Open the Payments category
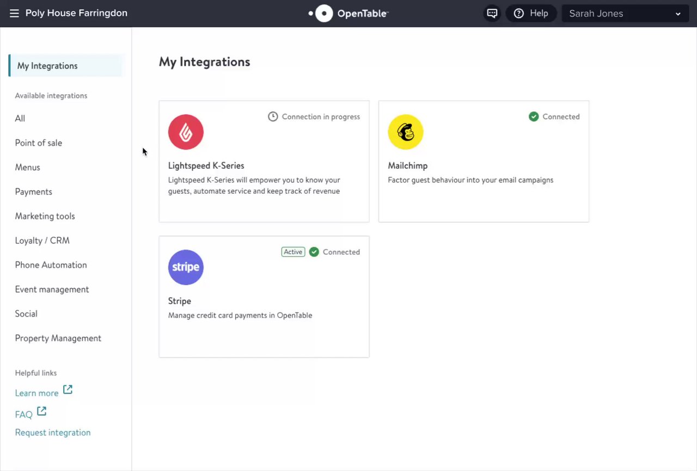Viewport: 697px width, 471px height. (34, 192)
